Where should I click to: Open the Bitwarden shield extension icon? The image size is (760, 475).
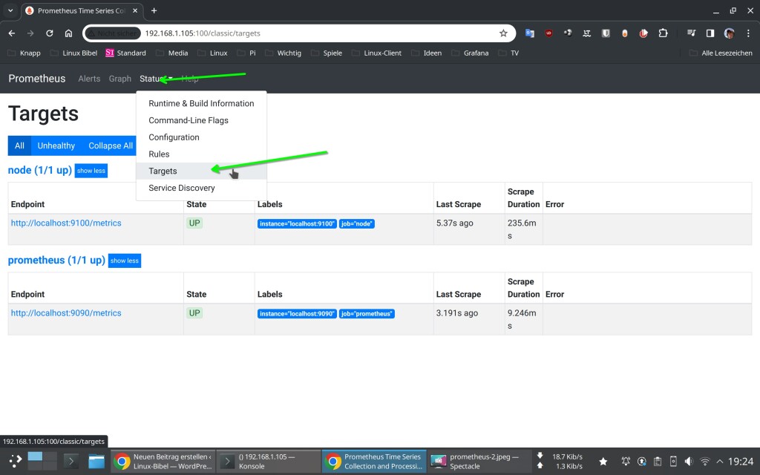[x=606, y=33]
